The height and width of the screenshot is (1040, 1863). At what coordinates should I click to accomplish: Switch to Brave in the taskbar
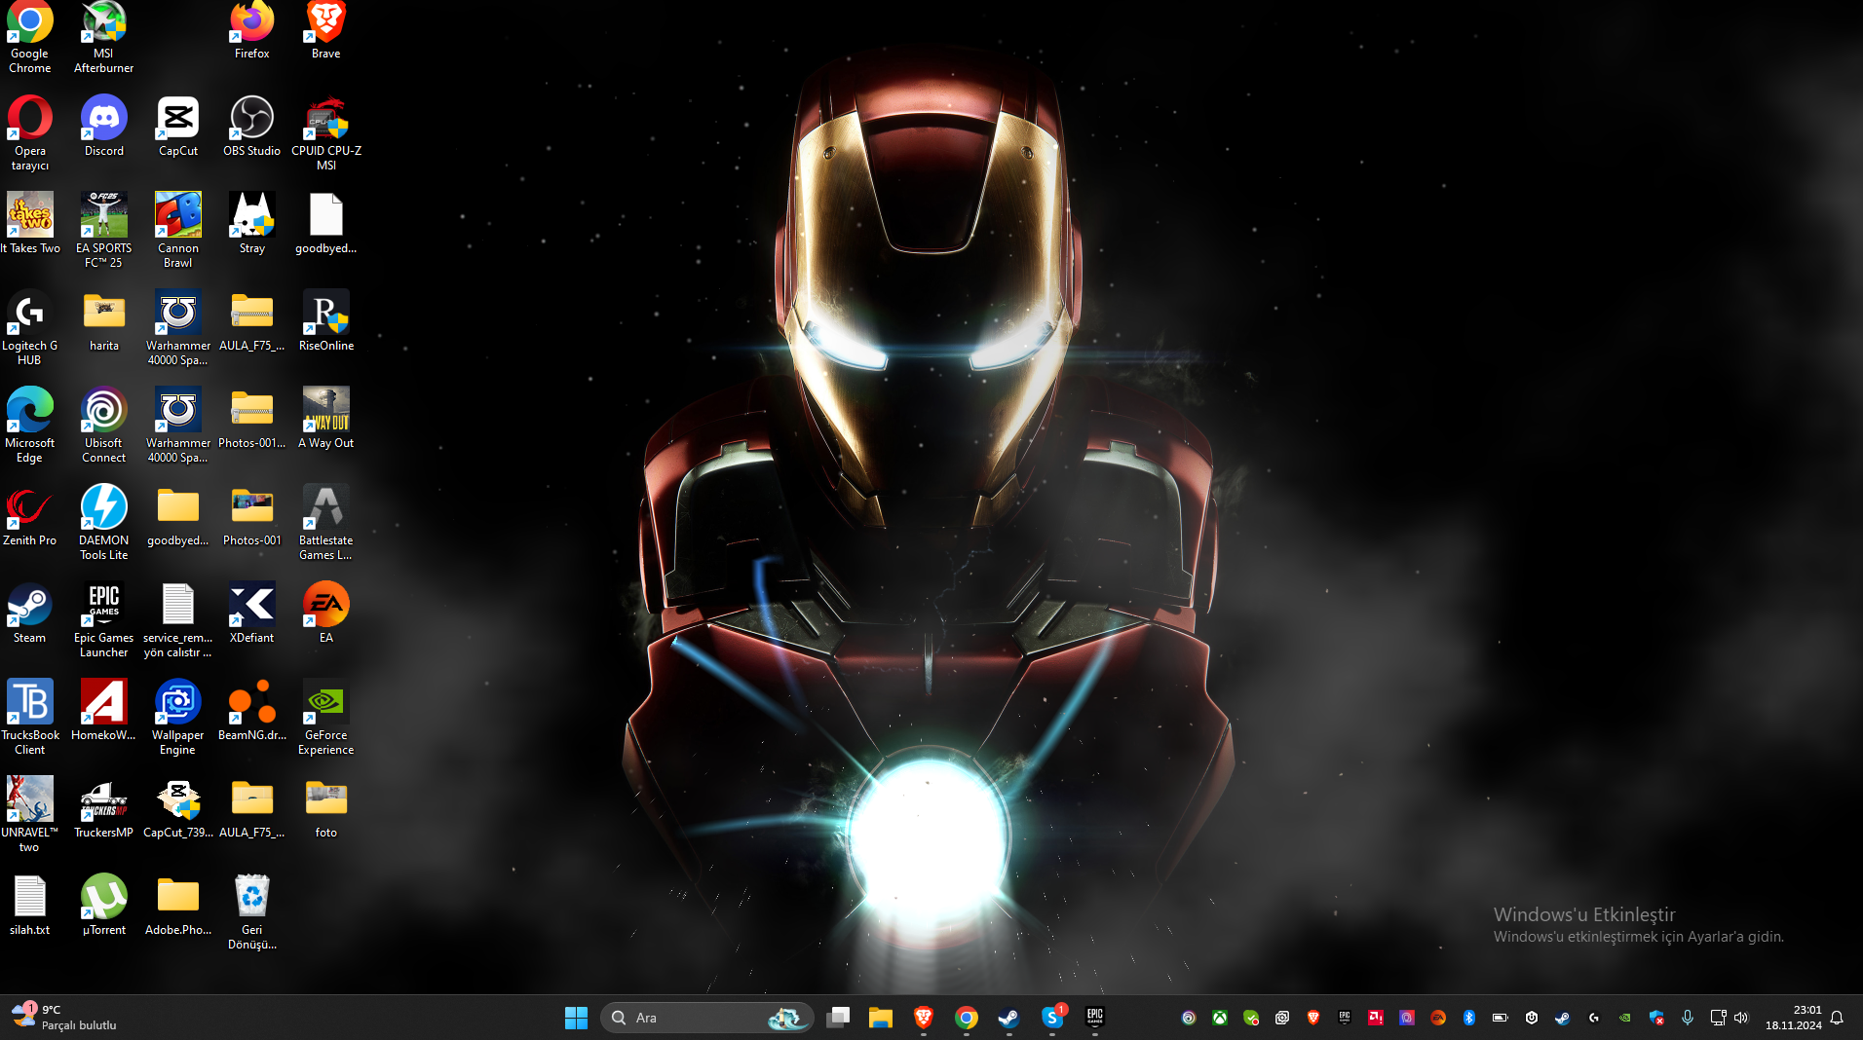924,1018
